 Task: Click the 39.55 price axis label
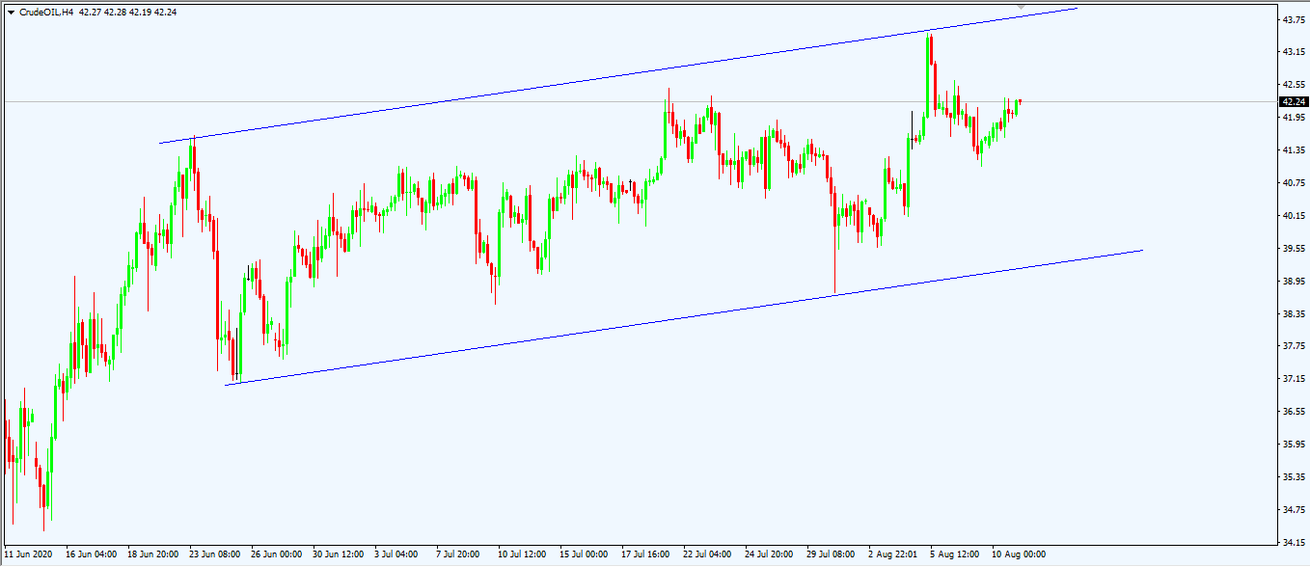pos(1294,249)
